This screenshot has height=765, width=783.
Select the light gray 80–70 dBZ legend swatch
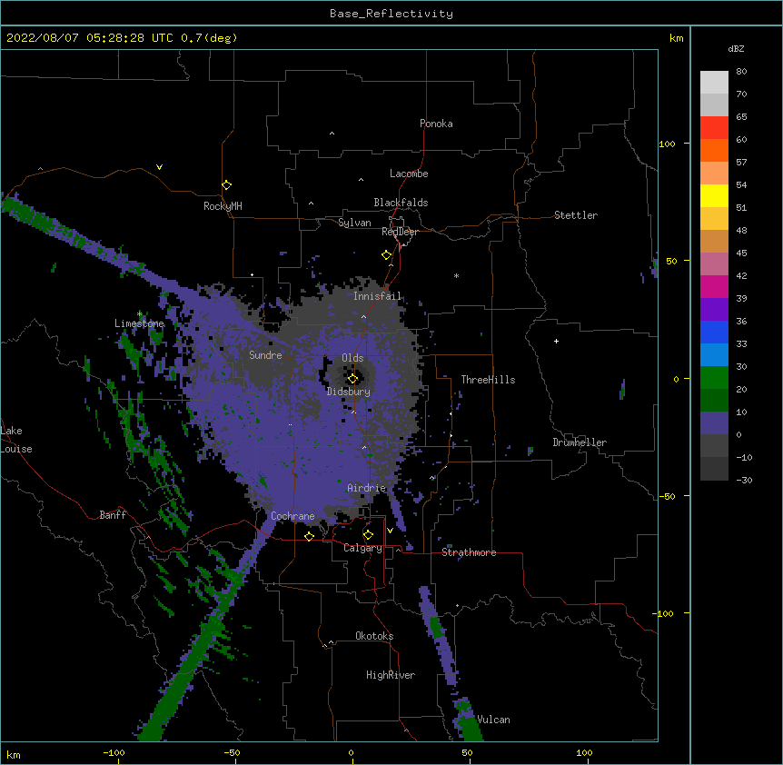coord(714,83)
